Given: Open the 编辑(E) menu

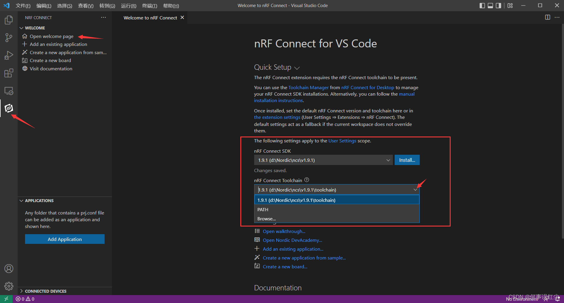Looking at the screenshot, I should point(44,6).
